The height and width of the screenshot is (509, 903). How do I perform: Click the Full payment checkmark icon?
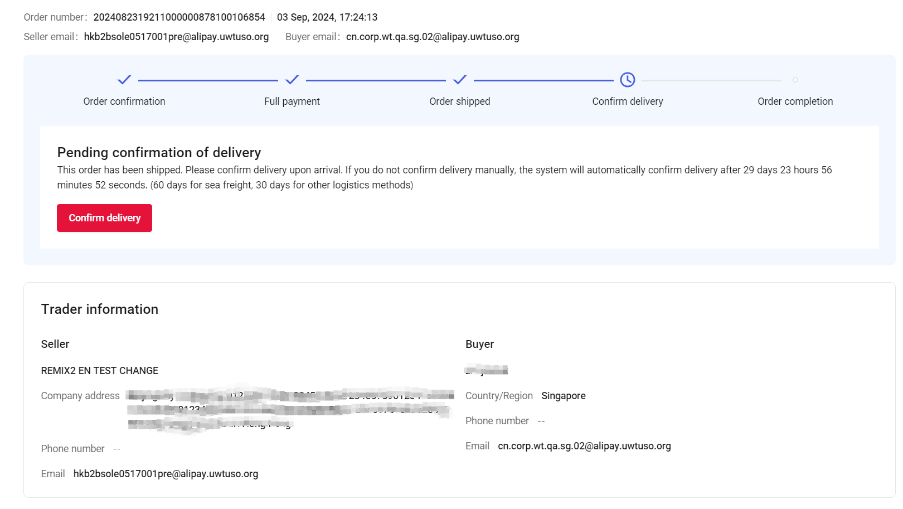[x=292, y=80]
